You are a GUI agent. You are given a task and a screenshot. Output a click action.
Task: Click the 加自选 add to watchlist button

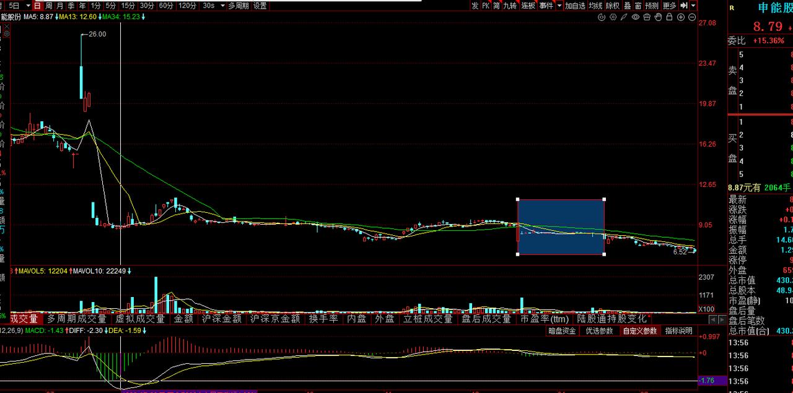575,6
